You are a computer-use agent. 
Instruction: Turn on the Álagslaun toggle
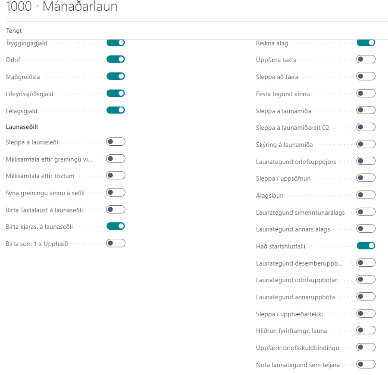(366, 195)
